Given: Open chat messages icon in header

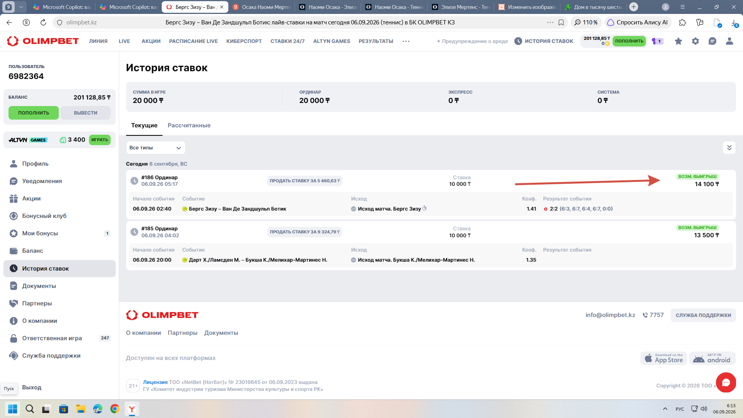Looking at the screenshot, I should pyautogui.click(x=712, y=41).
